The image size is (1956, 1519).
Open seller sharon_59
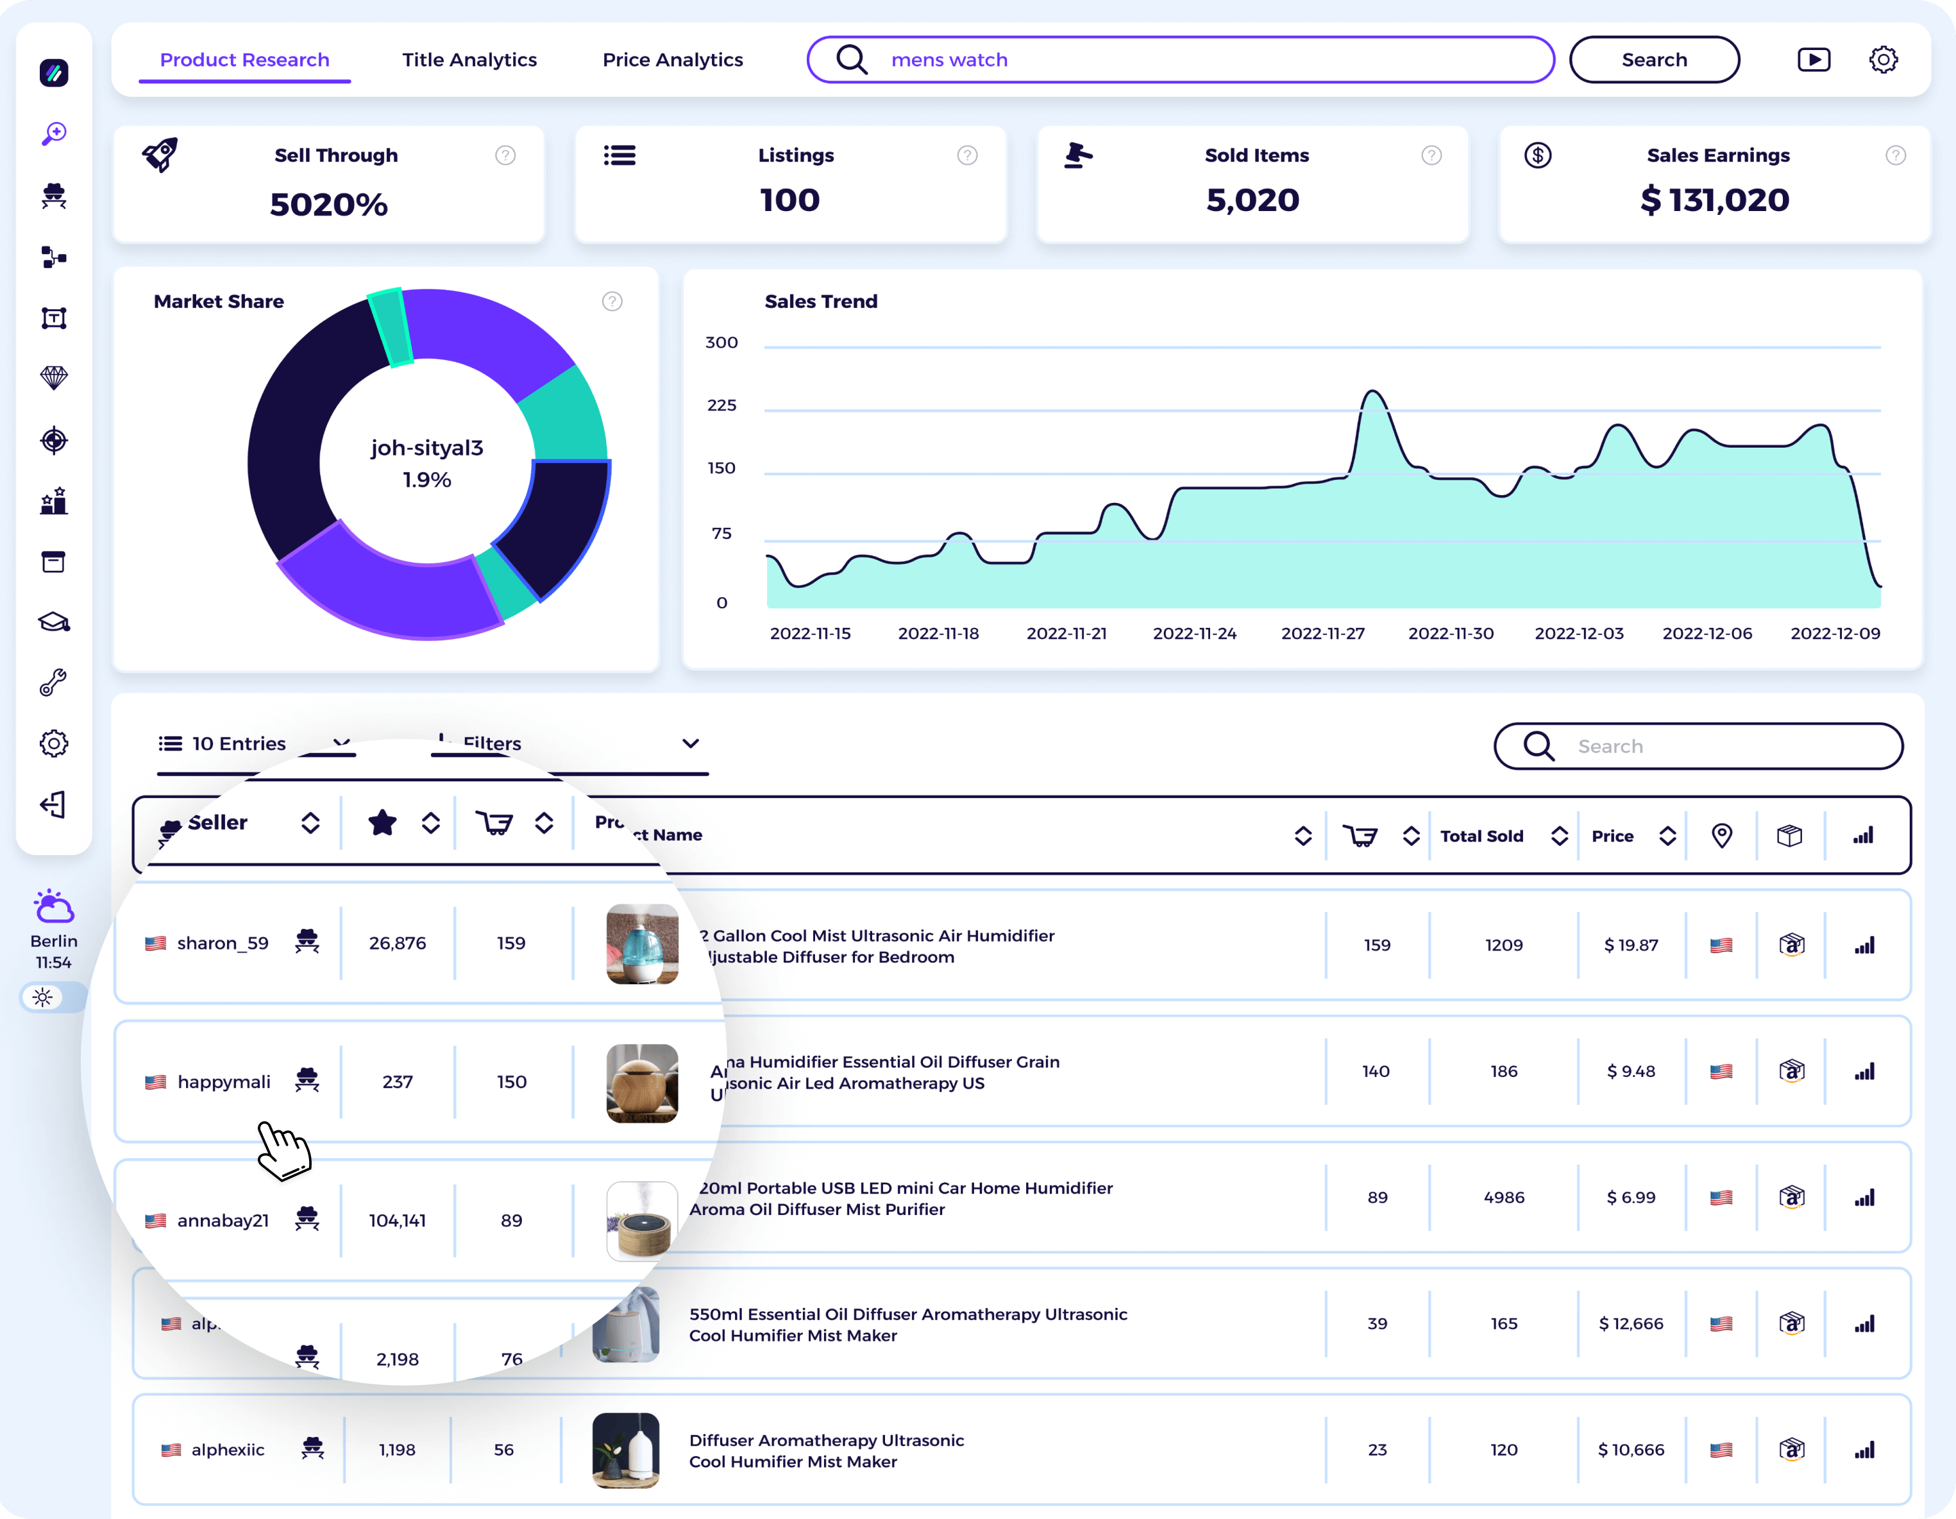(223, 943)
